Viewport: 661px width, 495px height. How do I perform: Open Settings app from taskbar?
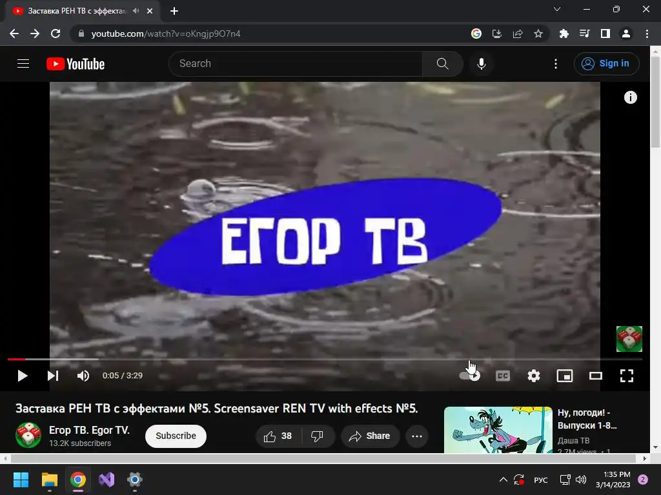click(134, 480)
